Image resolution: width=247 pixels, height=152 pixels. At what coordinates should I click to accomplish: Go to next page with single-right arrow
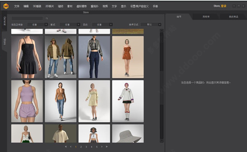(102, 147)
